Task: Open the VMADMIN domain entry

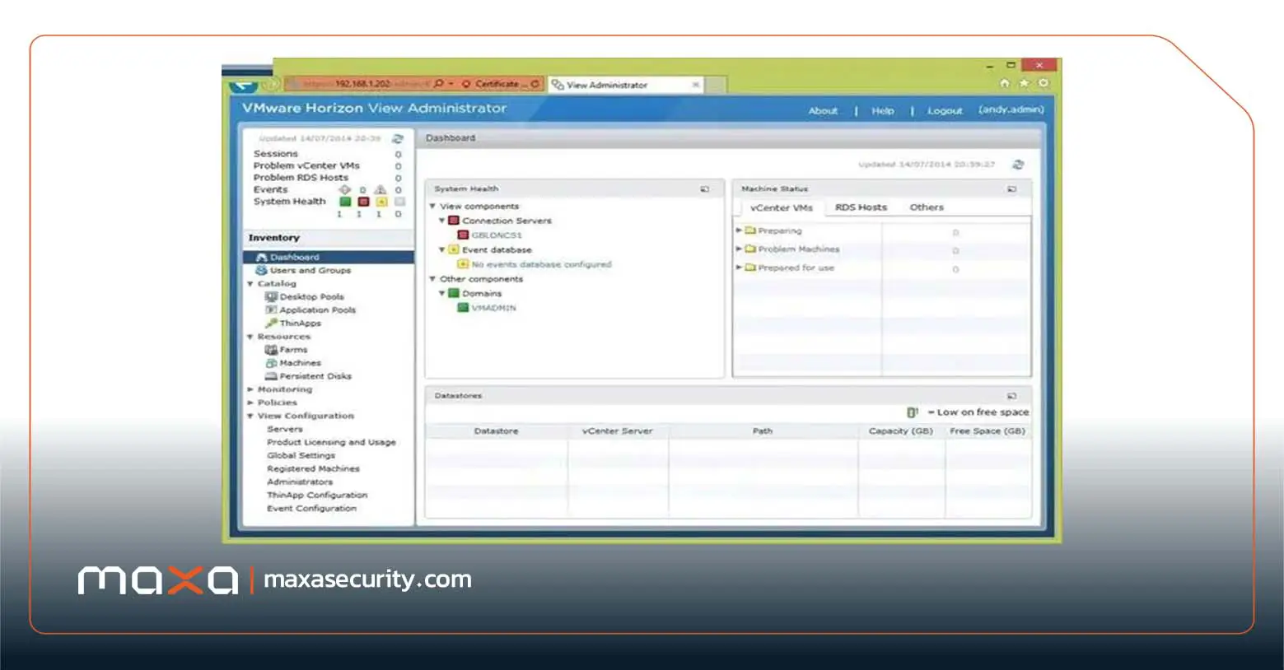Action: pos(493,308)
